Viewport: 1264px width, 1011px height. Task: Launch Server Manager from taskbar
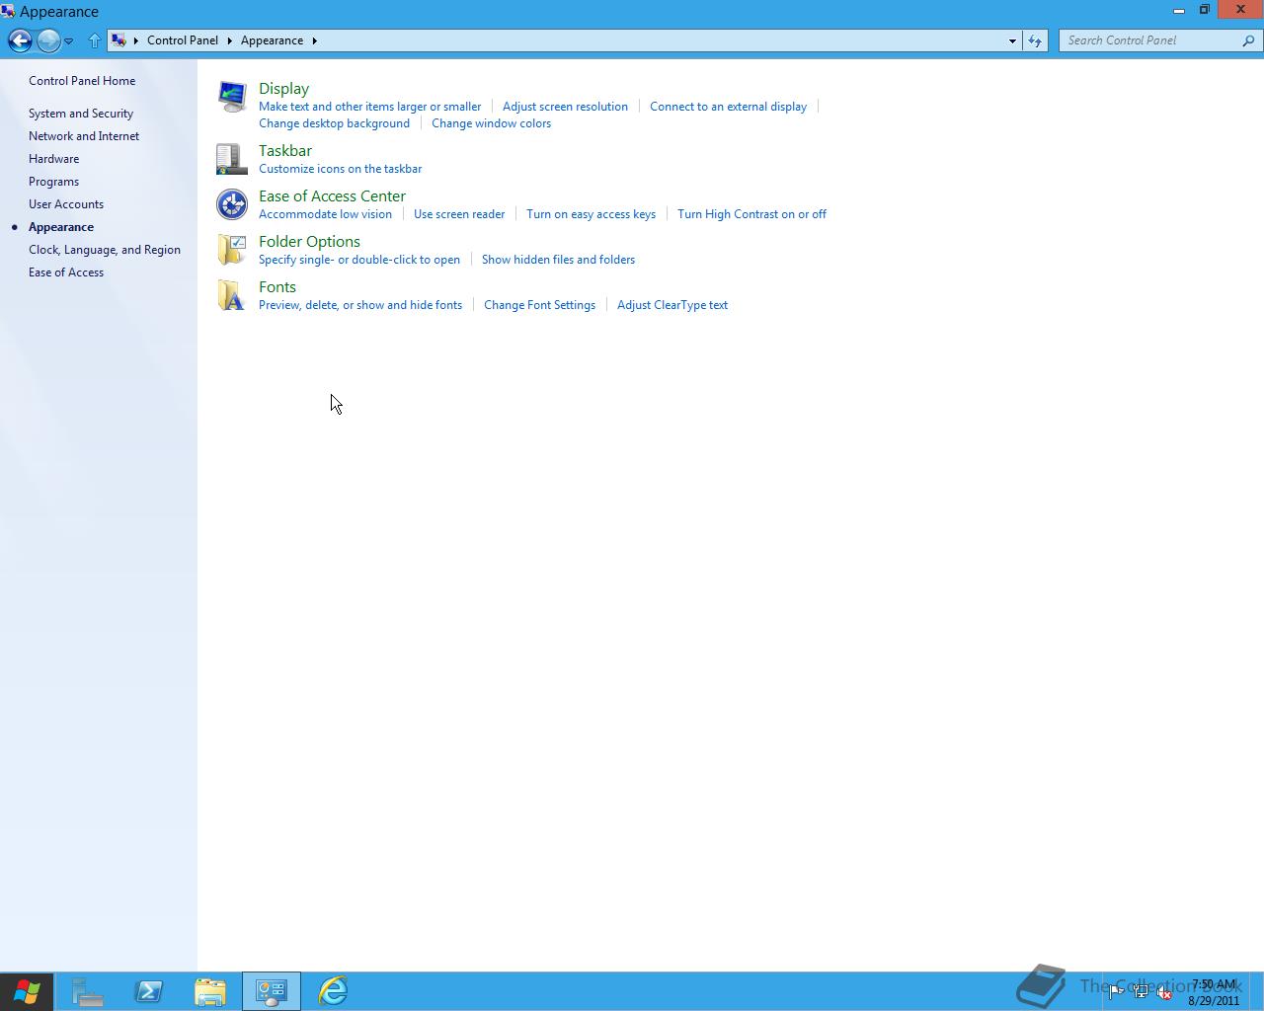point(88,991)
